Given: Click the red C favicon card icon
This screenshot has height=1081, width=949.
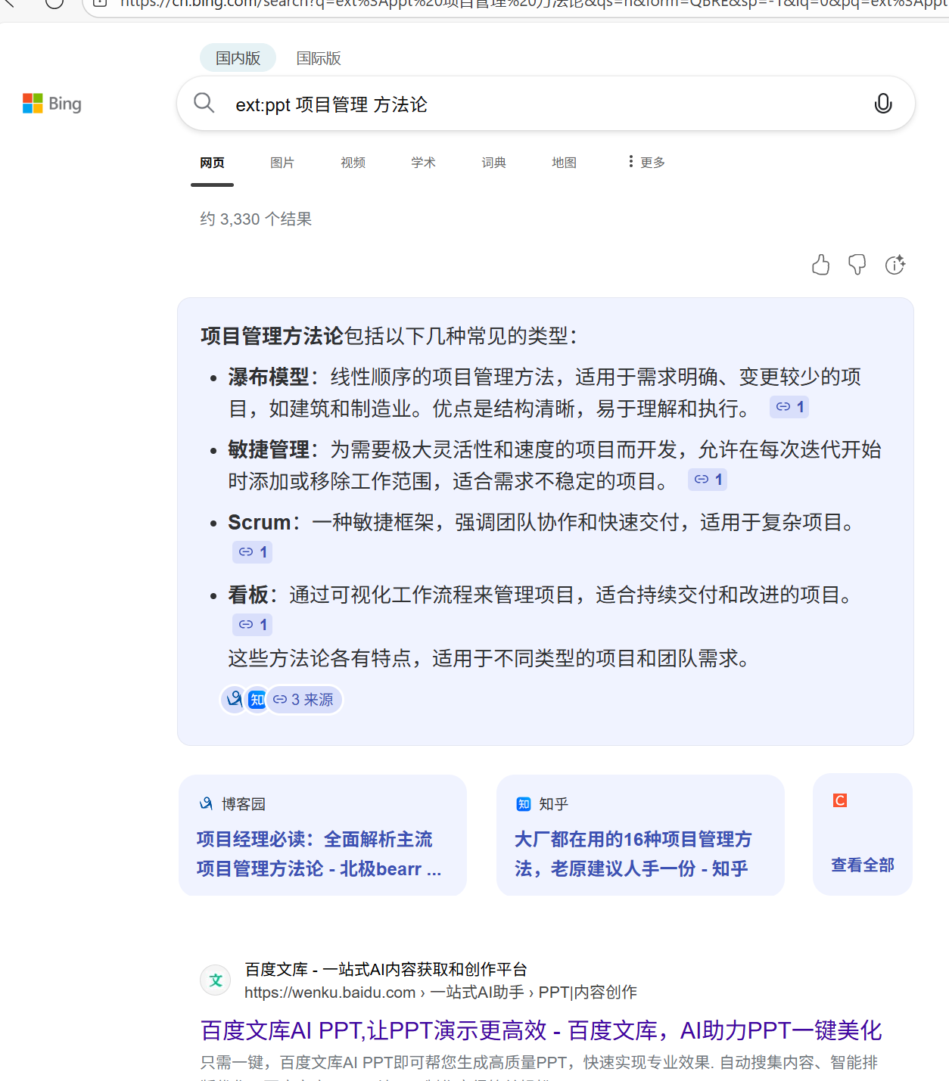Looking at the screenshot, I should [840, 800].
